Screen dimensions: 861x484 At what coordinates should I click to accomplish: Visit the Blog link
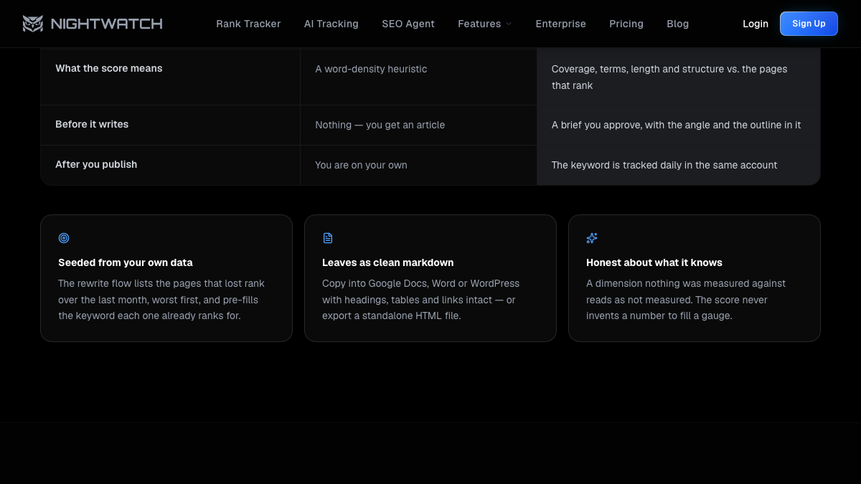point(677,24)
